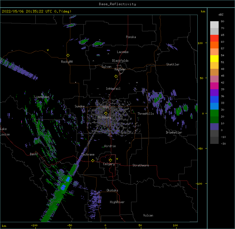Click the Didsbury label

click(x=104, y=117)
